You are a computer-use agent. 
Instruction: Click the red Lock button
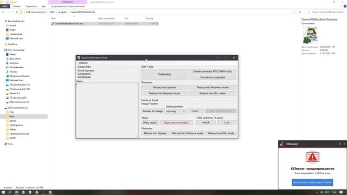[227, 122]
